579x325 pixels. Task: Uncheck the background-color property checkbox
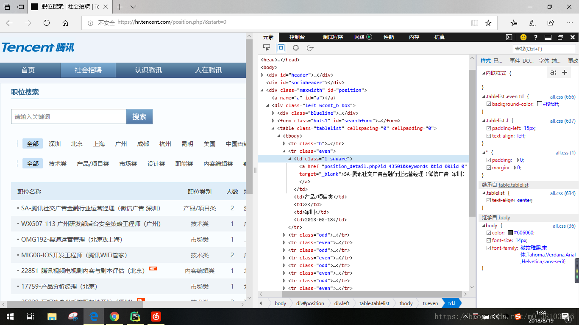[x=489, y=104]
